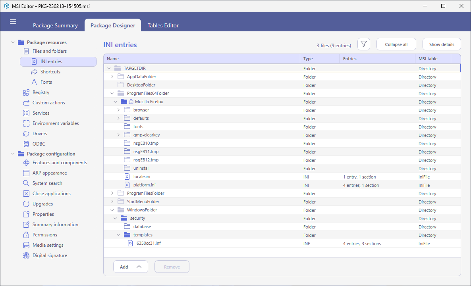The height and width of the screenshot is (286, 471).
Task: Click the Permissions lock icon
Action: (x=26, y=235)
